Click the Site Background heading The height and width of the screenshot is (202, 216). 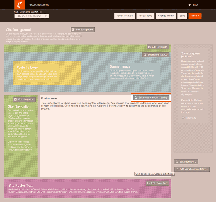(18, 30)
